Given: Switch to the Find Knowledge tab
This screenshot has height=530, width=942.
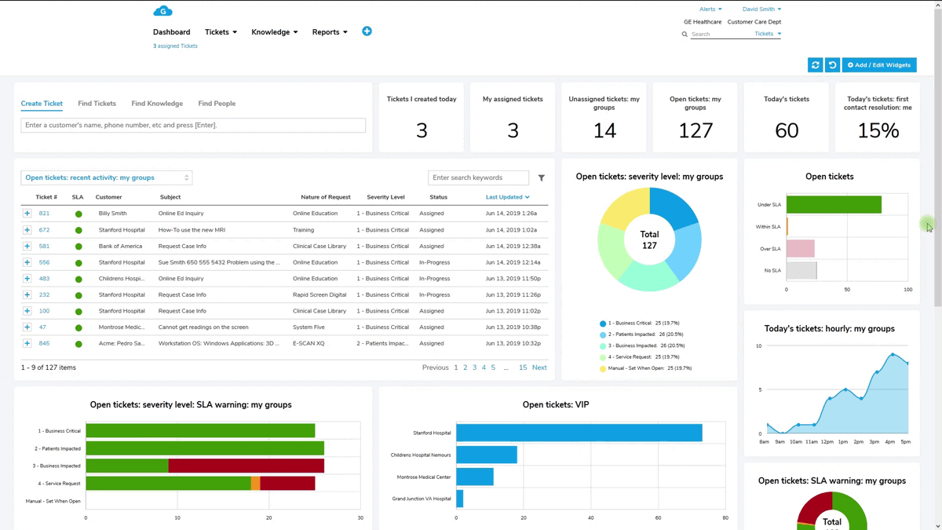Looking at the screenshot, I should tap(156, 103).
